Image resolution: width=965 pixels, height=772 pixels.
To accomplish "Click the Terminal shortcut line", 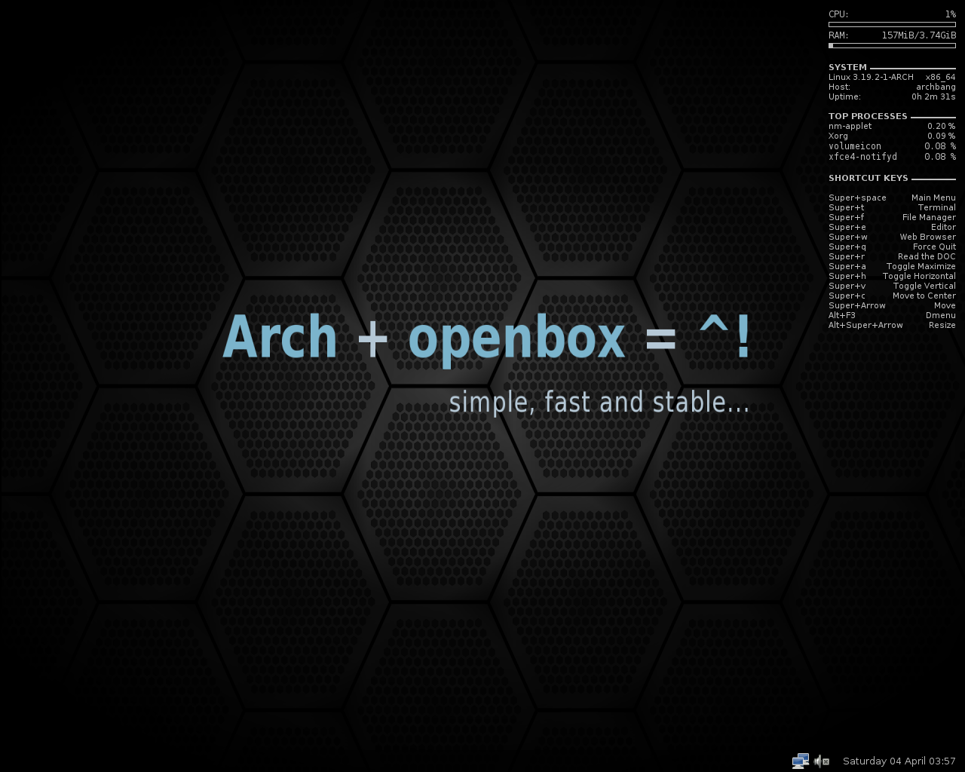I will pos(892,207).
